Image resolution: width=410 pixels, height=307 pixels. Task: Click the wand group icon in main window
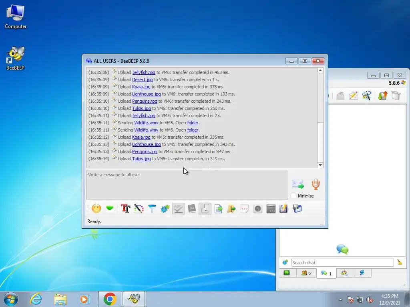[367, 96]
